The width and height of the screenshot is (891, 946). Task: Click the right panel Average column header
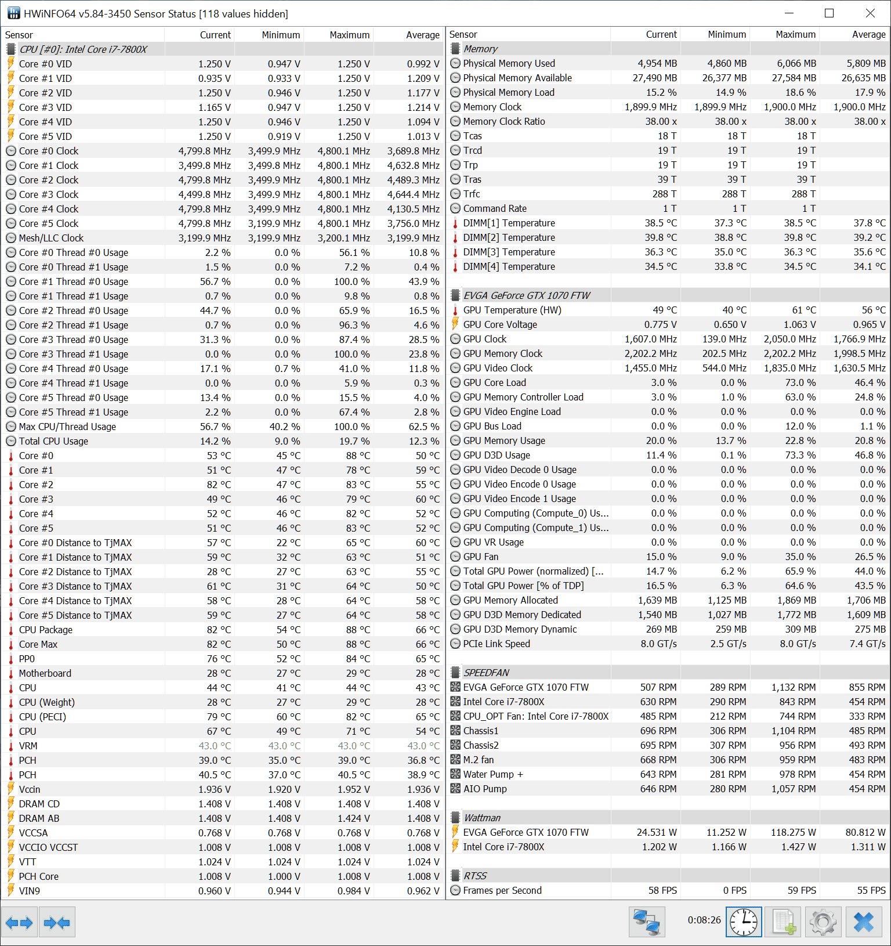tap(854, 34)
